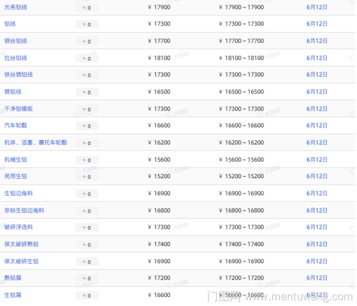This screenshot has height=306, width=357.
Task: Click the price range for 拉丝铝线
Action: point(241,58)
